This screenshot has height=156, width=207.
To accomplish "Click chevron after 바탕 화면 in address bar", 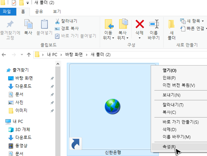I will coord(87,55).
